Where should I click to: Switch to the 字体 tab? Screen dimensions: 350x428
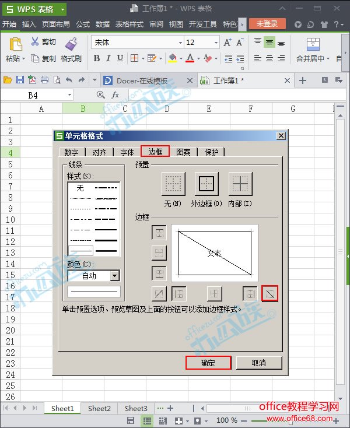[127, 152]
